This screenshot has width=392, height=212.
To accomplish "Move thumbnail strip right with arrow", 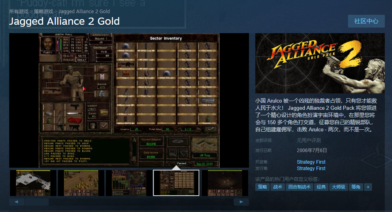I will 241,202.
